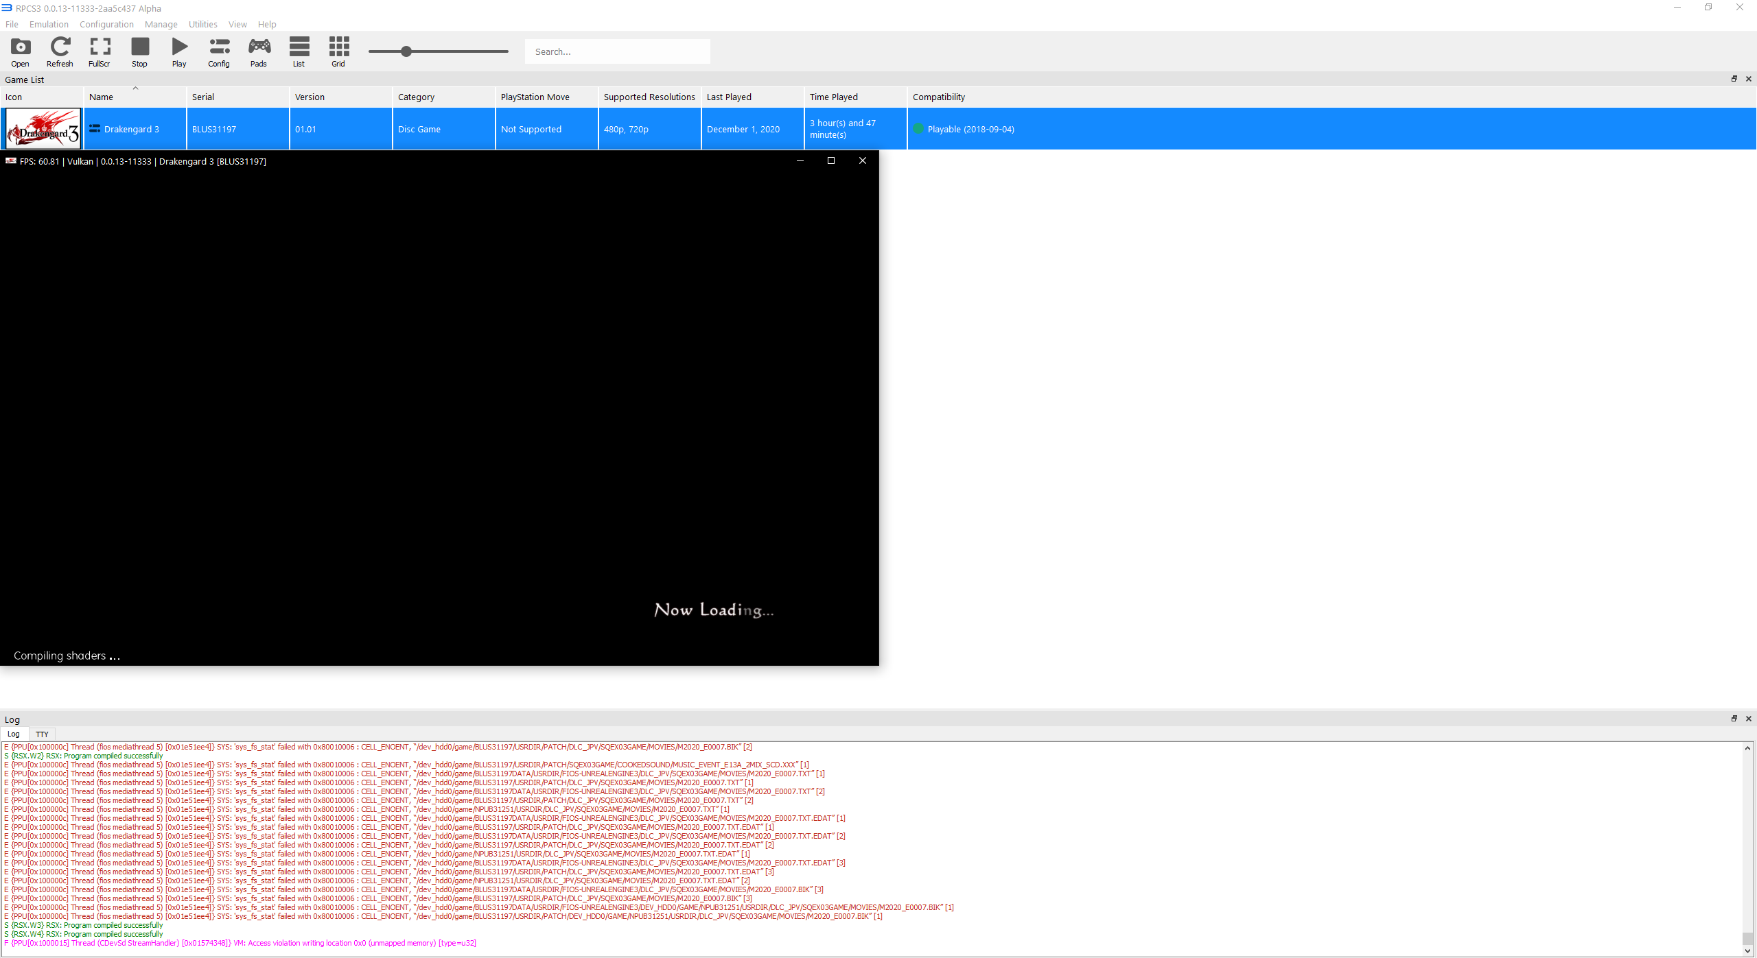Sort by the Time Played column header
Screen dimensions: 1757x958
click(856, 97)
